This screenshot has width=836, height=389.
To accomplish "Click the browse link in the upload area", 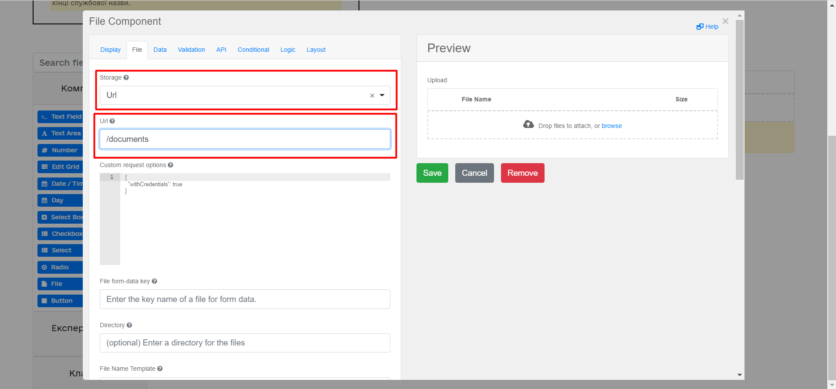I will click(x=612, y=126).
